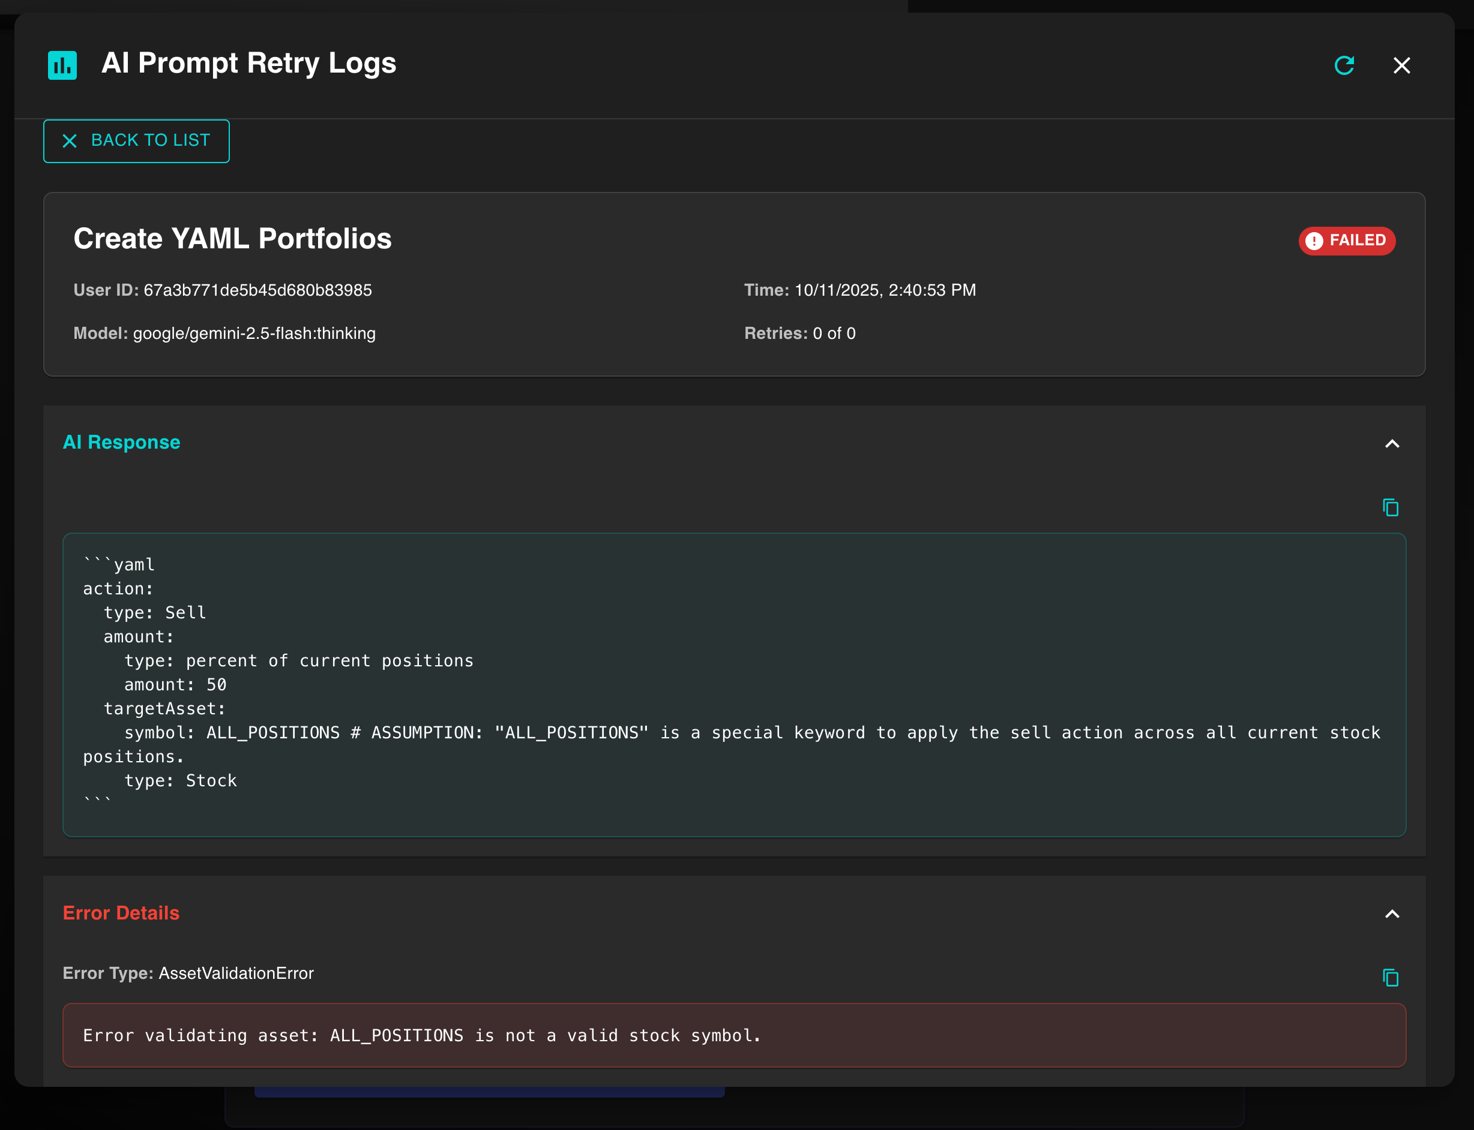The image size is (1474, 1130).
Task: Click the AI Response section heading
Action: tap(122, 443)
